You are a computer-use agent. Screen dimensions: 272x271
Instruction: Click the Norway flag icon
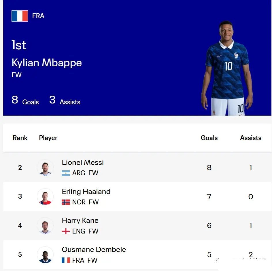click(66, 202)
